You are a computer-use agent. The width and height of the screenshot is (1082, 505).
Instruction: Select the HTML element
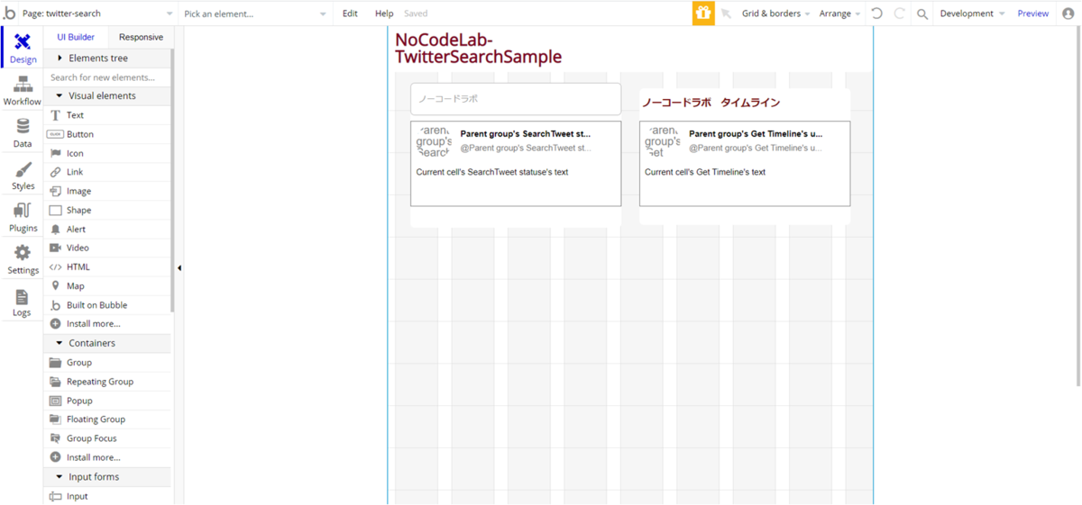(x=106, y=266)
